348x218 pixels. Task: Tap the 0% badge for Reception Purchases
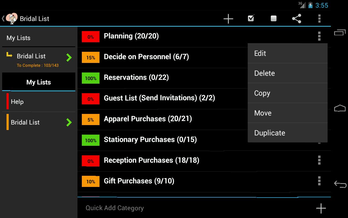coord(91,161)
